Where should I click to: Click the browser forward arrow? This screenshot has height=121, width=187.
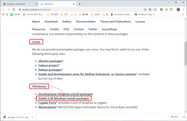point(9,10)
